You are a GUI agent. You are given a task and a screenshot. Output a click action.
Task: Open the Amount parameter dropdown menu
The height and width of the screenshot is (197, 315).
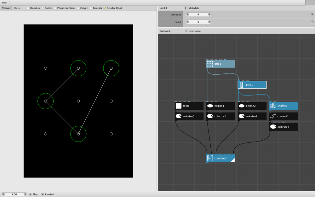pyautogui.click(x=312, y=14)
